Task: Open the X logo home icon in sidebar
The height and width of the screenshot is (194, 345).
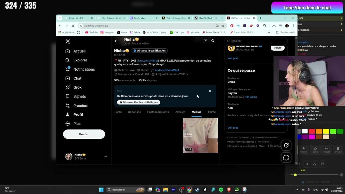Action: (x=68, y=41)
